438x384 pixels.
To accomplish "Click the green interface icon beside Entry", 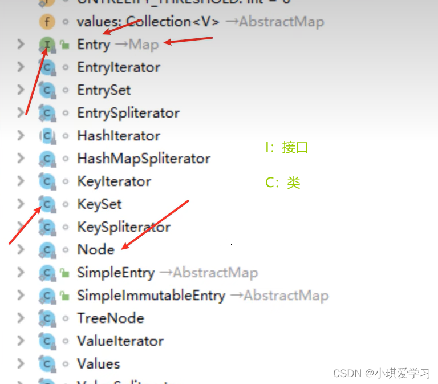I will 47,45.
